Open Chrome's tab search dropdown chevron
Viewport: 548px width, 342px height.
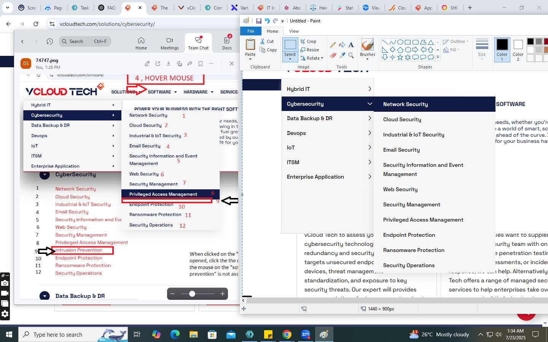click(x=7, y=8)
